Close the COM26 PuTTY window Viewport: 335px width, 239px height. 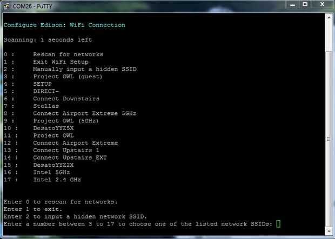(323, 4)
